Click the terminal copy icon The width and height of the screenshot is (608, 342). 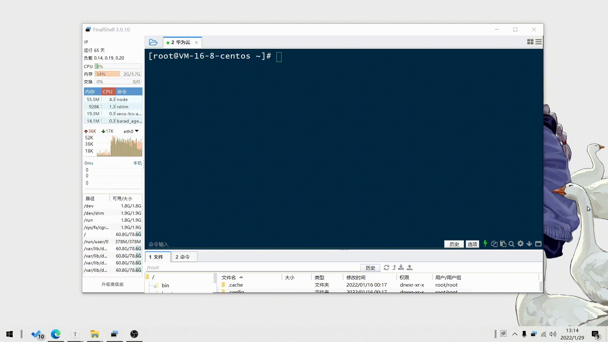coord(494,244)
